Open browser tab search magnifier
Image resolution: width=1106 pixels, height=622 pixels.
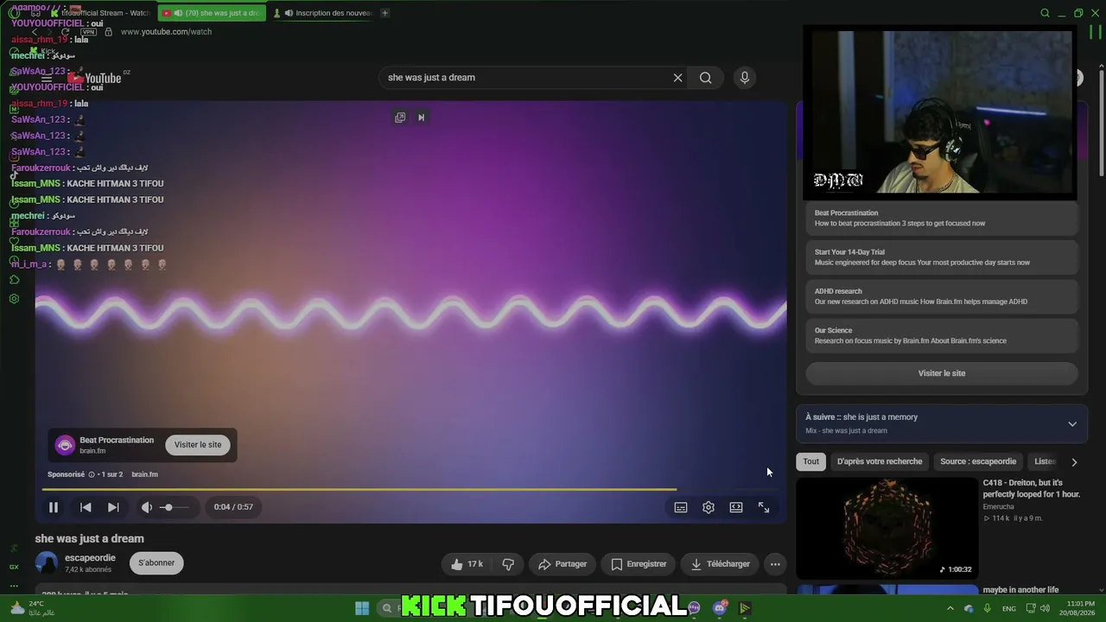tap(1045, 13)
